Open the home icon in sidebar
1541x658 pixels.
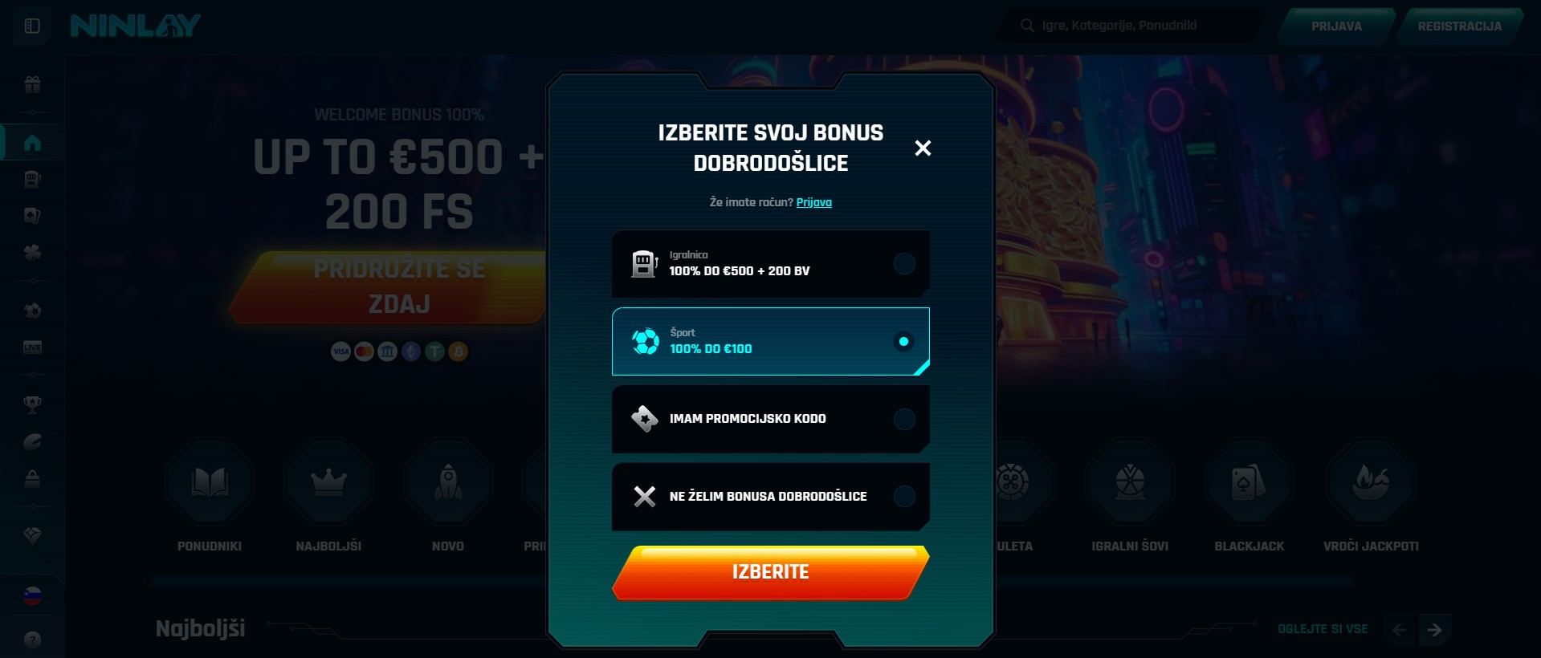coord(32,143)
